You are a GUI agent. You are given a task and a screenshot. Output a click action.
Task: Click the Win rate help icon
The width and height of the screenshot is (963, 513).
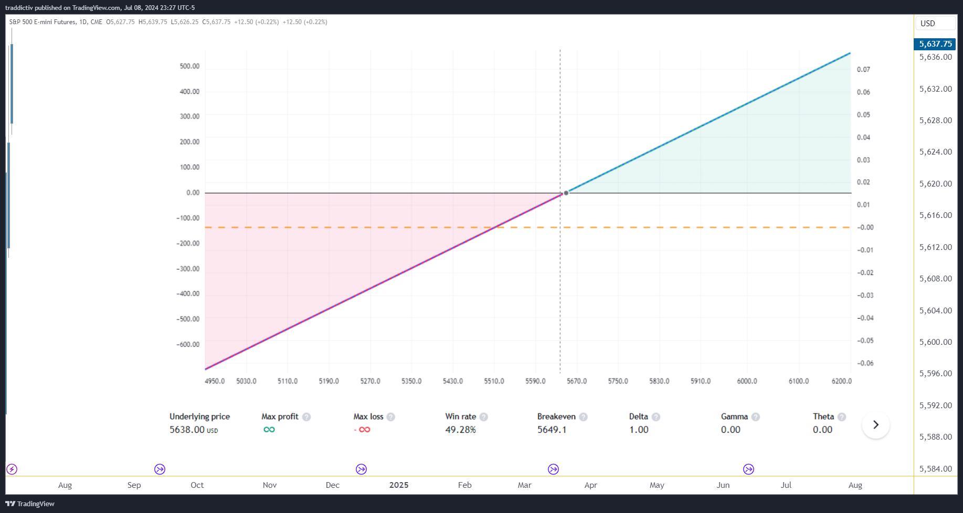[484, 417]
